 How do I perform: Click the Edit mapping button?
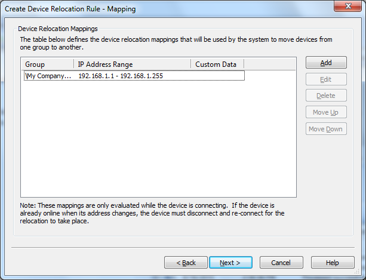click(x=326, y=79)
